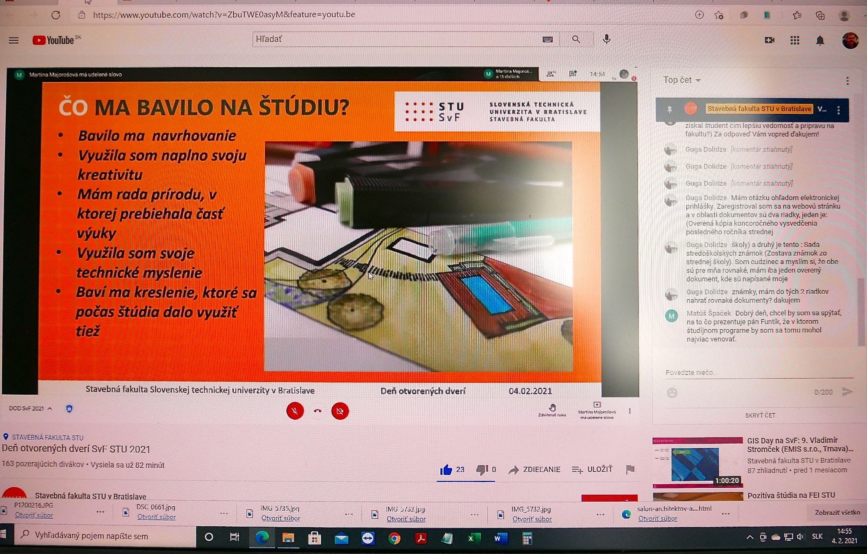Open Excel from the Windows taskbar

point(473,538)
